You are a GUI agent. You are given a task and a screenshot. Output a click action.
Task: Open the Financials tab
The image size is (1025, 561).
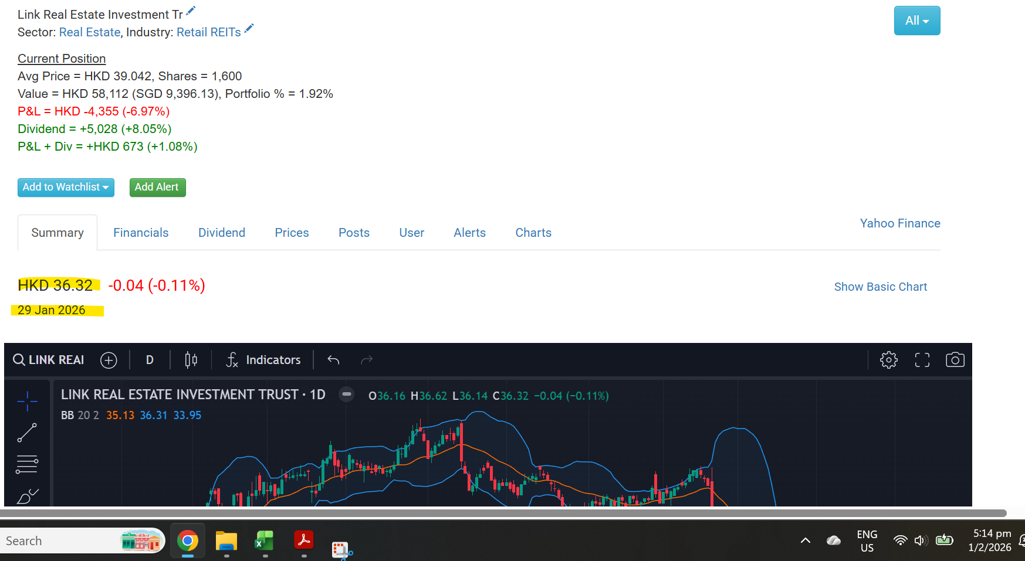pos(141,233)
